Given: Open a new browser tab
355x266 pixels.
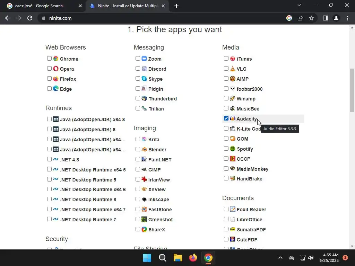Looking at the screenshot, I should 176,6.
